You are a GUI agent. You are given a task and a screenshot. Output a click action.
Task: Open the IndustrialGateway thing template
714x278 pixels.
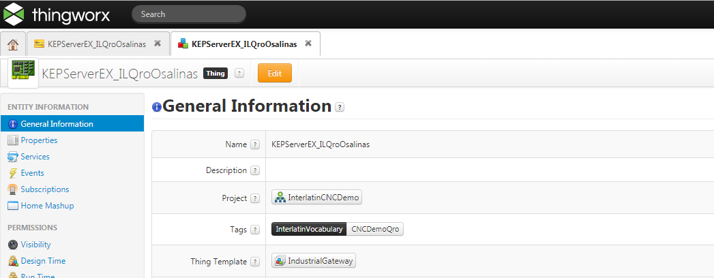point(314,261)
